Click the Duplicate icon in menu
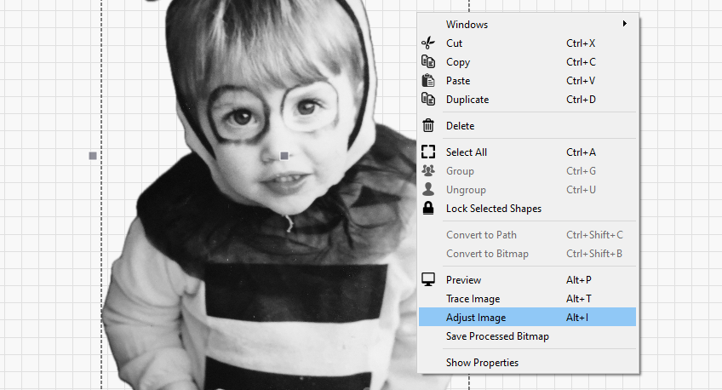The height and width of the screenshot is (390, 722). click(428, 100)
